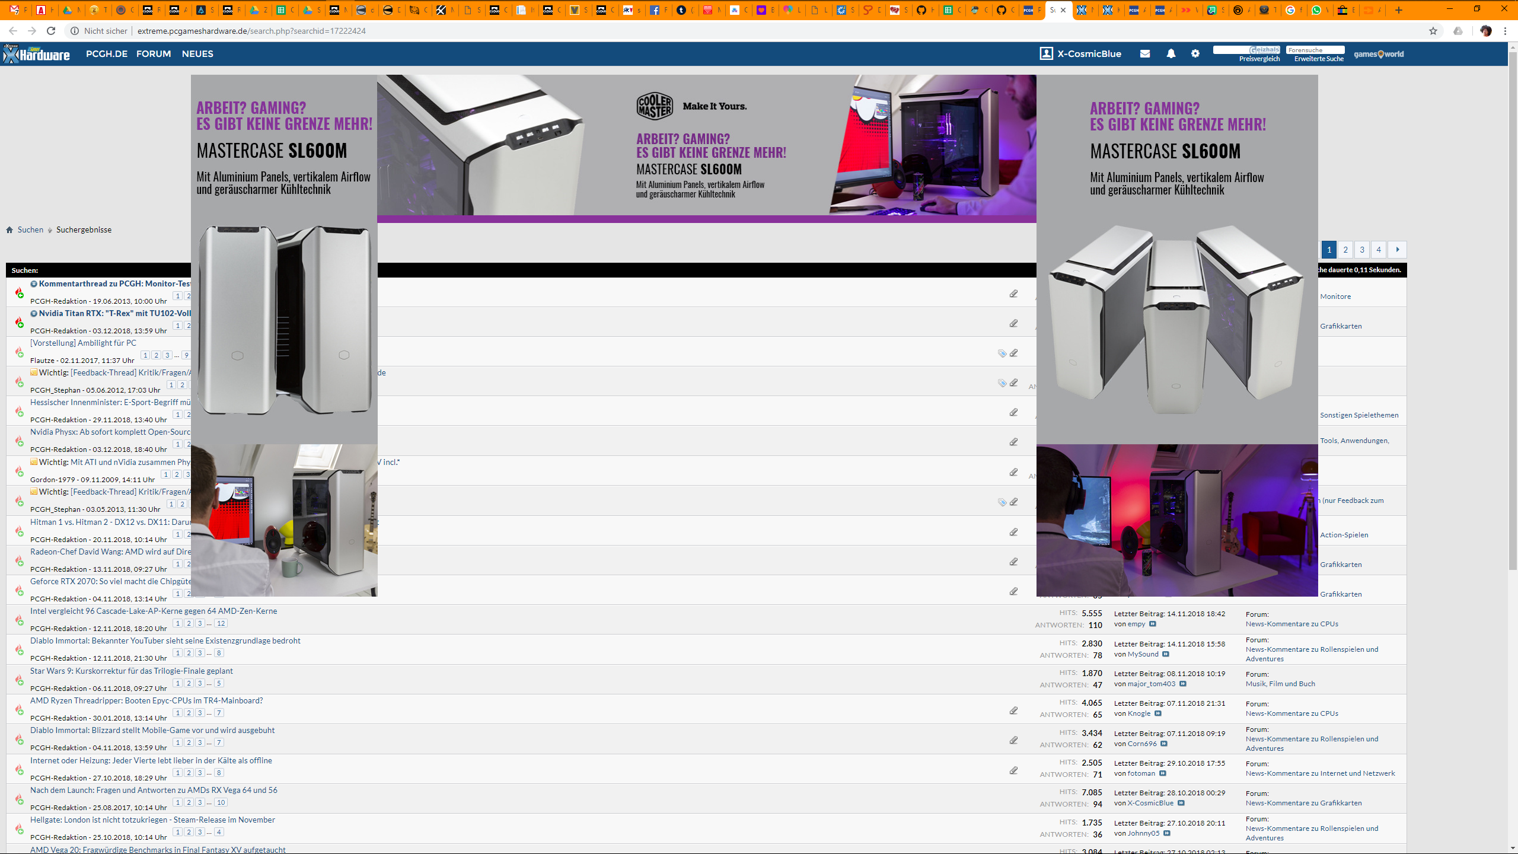Open the Monitore forum link
The height and width of the screenshot is (854, 1518).
pos(1335,297)
